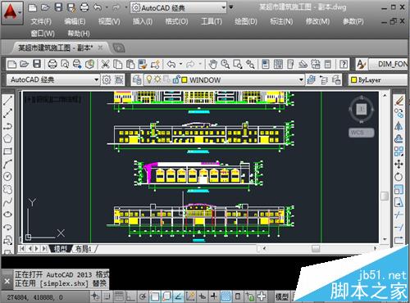Select the Scale tool
Viewport: 410px width, 303px height.
pyautogui.click(x=399, y=189)
